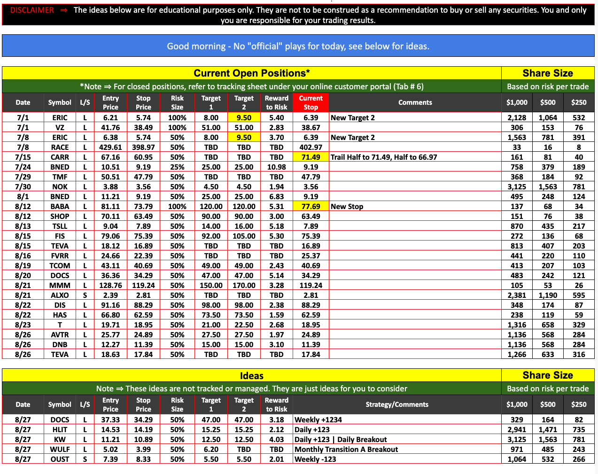Click the green closed positions note row

pyautogui.click(x=251, y=86)
